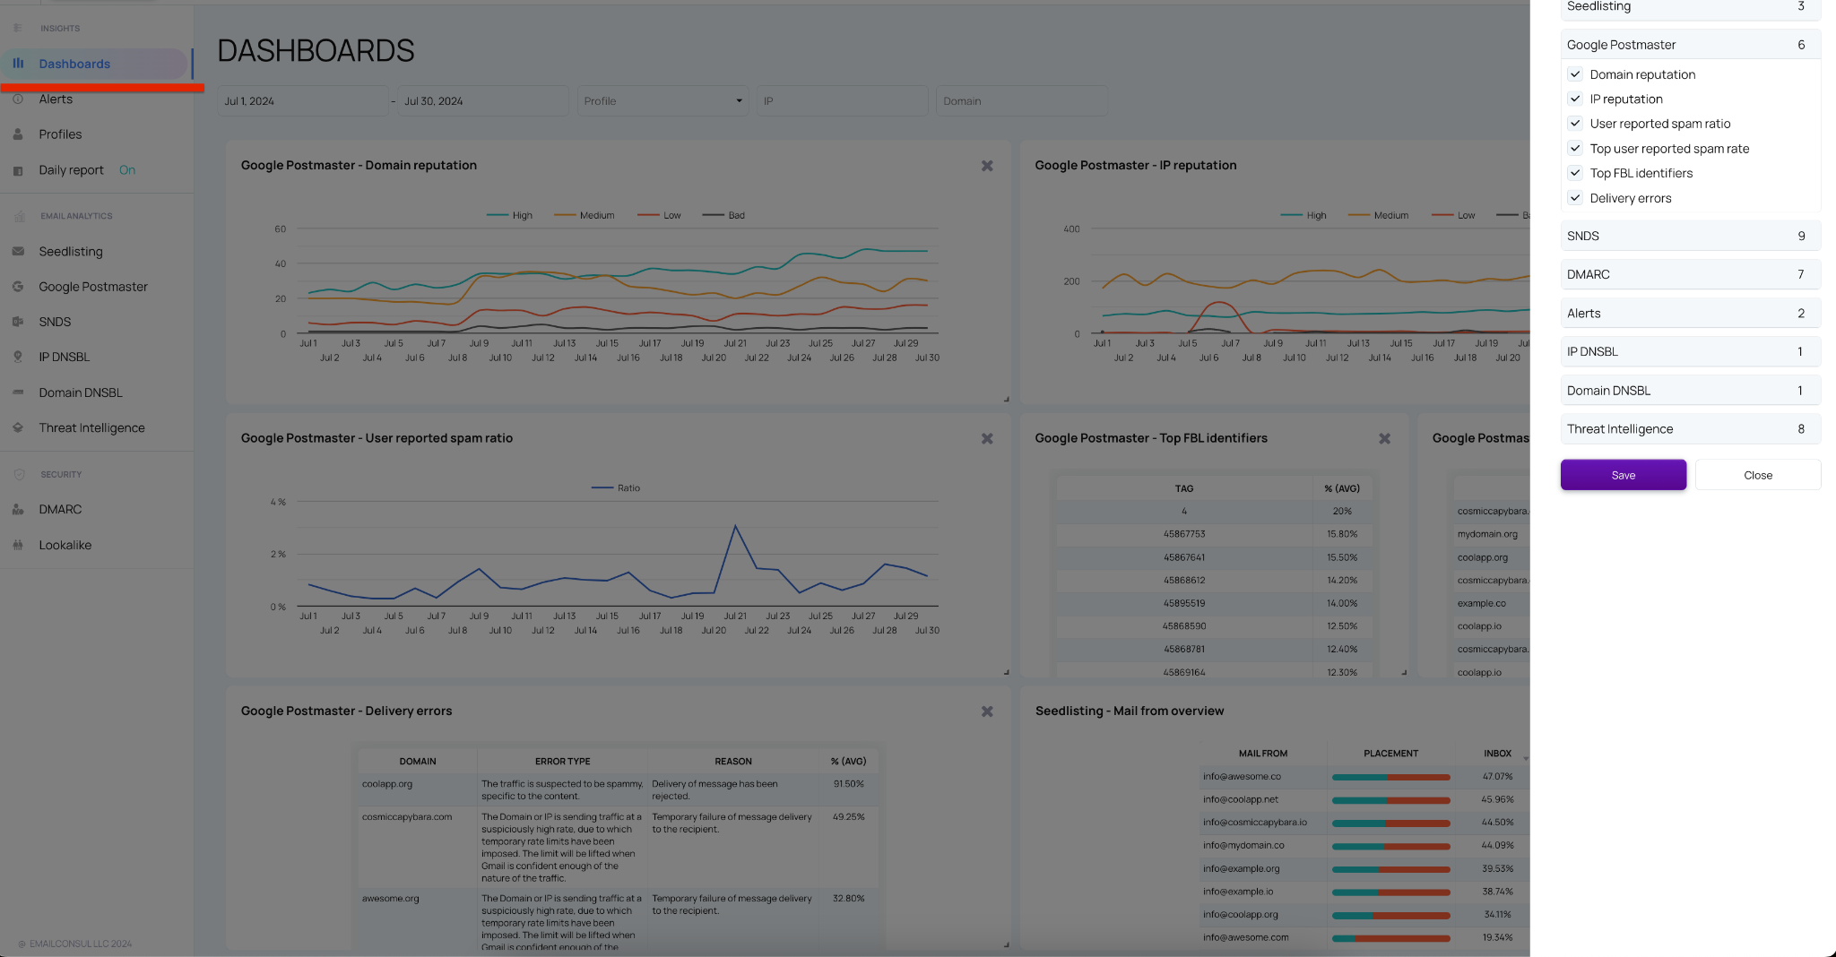The height and width of the screenshot is (957, 1836).
Task: Sort by INBOX column in Seedlisting table
Action: tap(1497, 754)
